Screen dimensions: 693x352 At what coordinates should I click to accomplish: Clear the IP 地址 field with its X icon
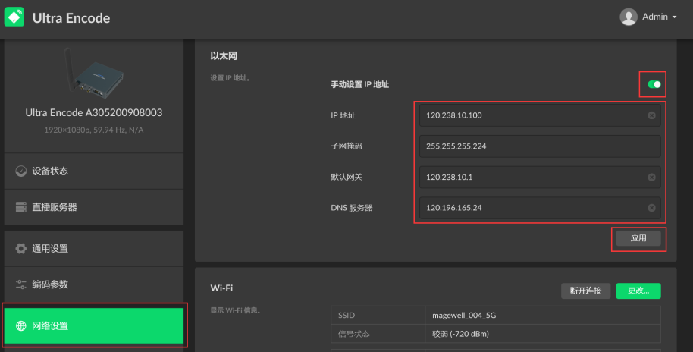(x=651, y=115)
